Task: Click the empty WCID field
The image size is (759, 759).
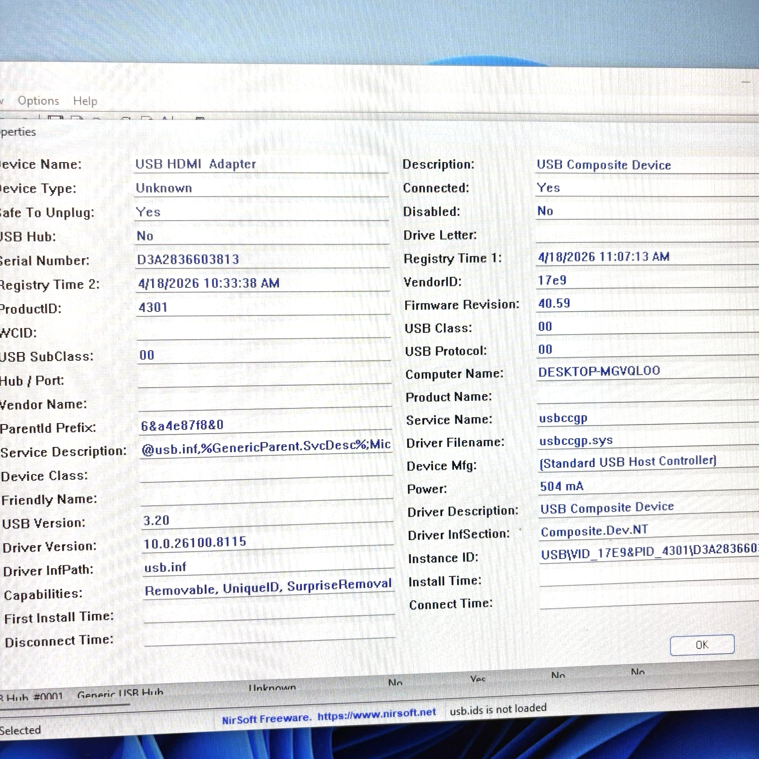Action: 264,331
